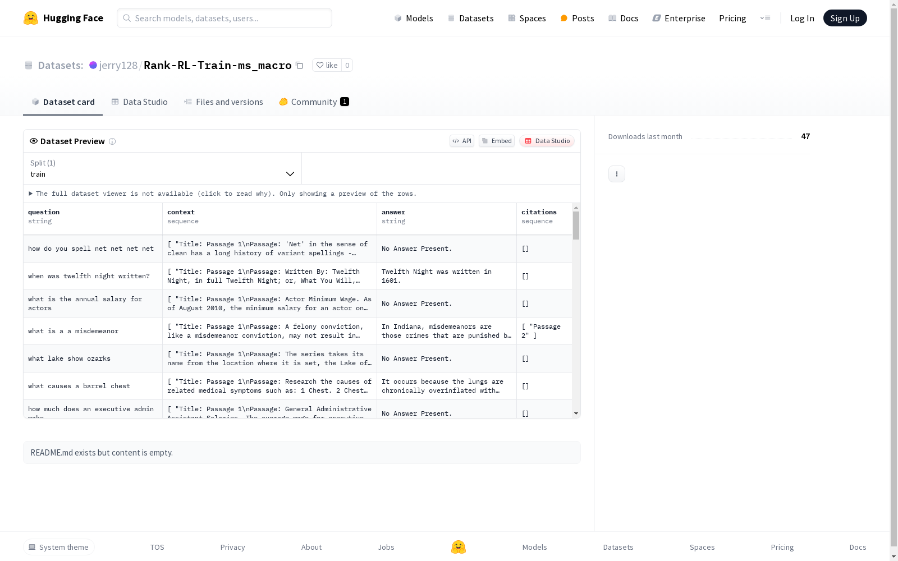This screenshot has height=561, width=898.
Task: Click the 'what causes a barrel chest' cell
Action: pyautogui.click(x=93, y=386)
